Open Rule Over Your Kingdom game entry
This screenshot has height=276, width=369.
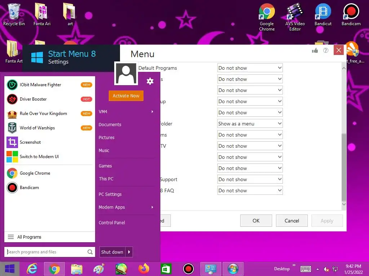pos(49,114)
